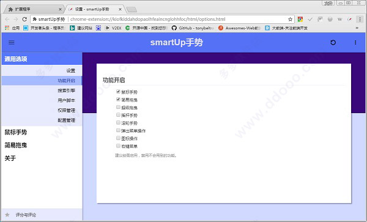The image size is (367, 222).
Task: Select 功能开启 in the sidebar
Action: (x=42, y=81)
